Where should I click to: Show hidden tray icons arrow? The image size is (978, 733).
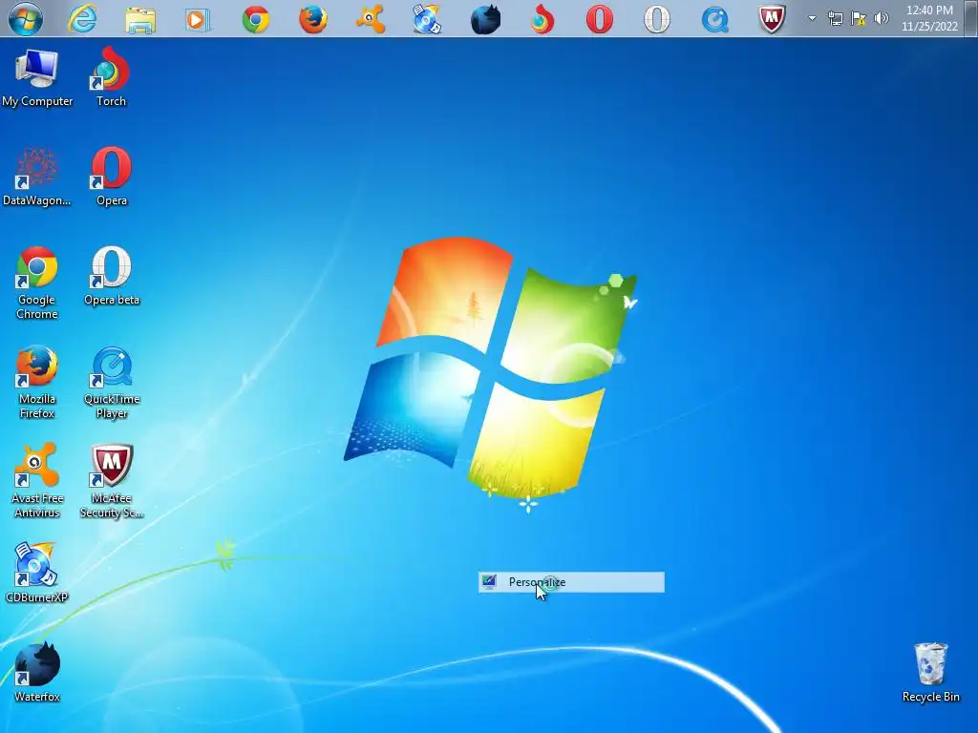pos(812,18)
